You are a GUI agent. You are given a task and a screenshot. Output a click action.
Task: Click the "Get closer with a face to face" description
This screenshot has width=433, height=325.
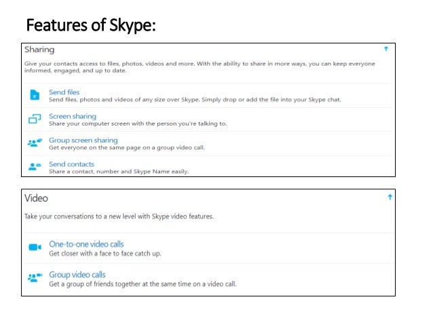pos(105,254)
